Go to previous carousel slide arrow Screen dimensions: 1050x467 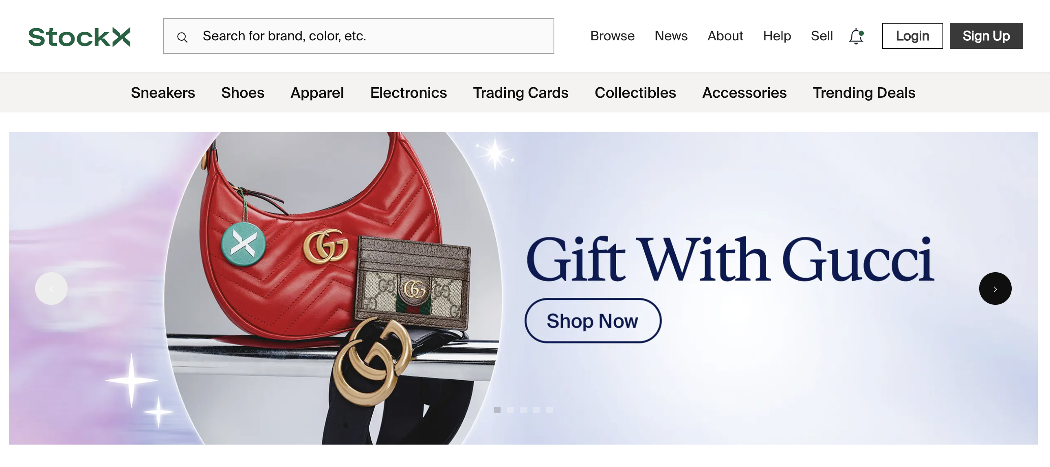click(x=51, y=289)
